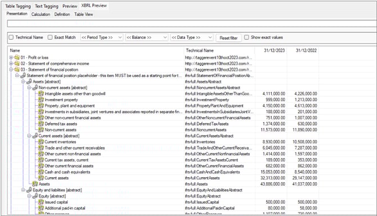Click the element icon for Current tax assets, current
Image resolution: width=377 pixels, height=216 pixels.
click(41, 160)
